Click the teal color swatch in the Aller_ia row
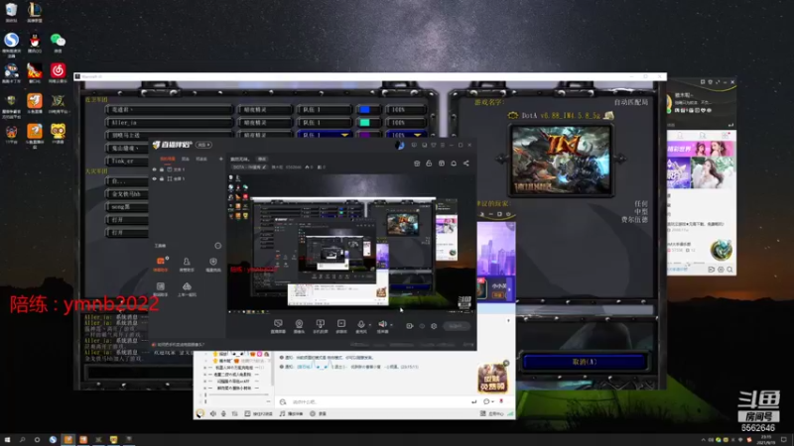 coord(365,122)
